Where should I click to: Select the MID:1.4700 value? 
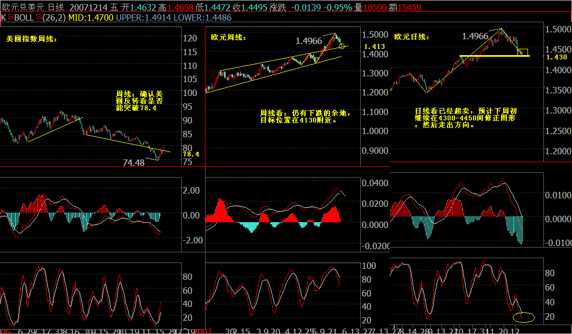[91, 17]
